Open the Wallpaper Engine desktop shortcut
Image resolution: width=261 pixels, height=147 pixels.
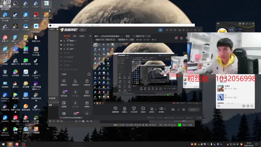click(5, 97)
